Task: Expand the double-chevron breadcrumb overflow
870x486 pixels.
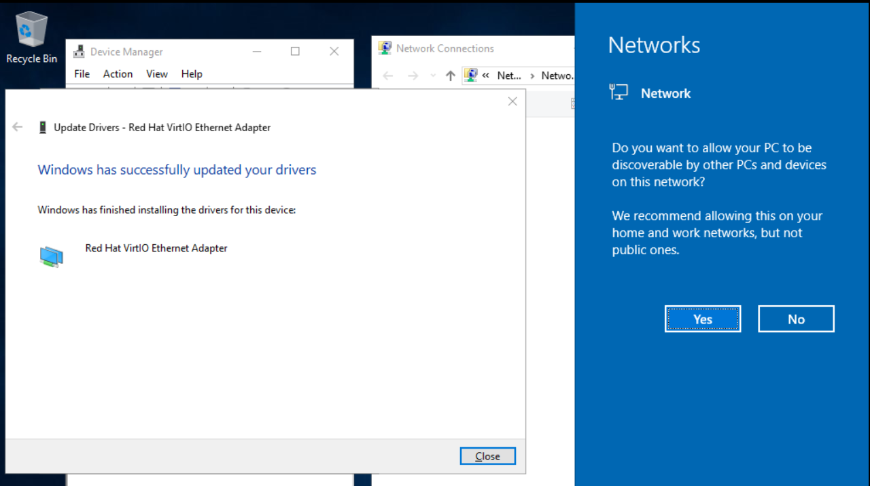Action: coord(486,75)
